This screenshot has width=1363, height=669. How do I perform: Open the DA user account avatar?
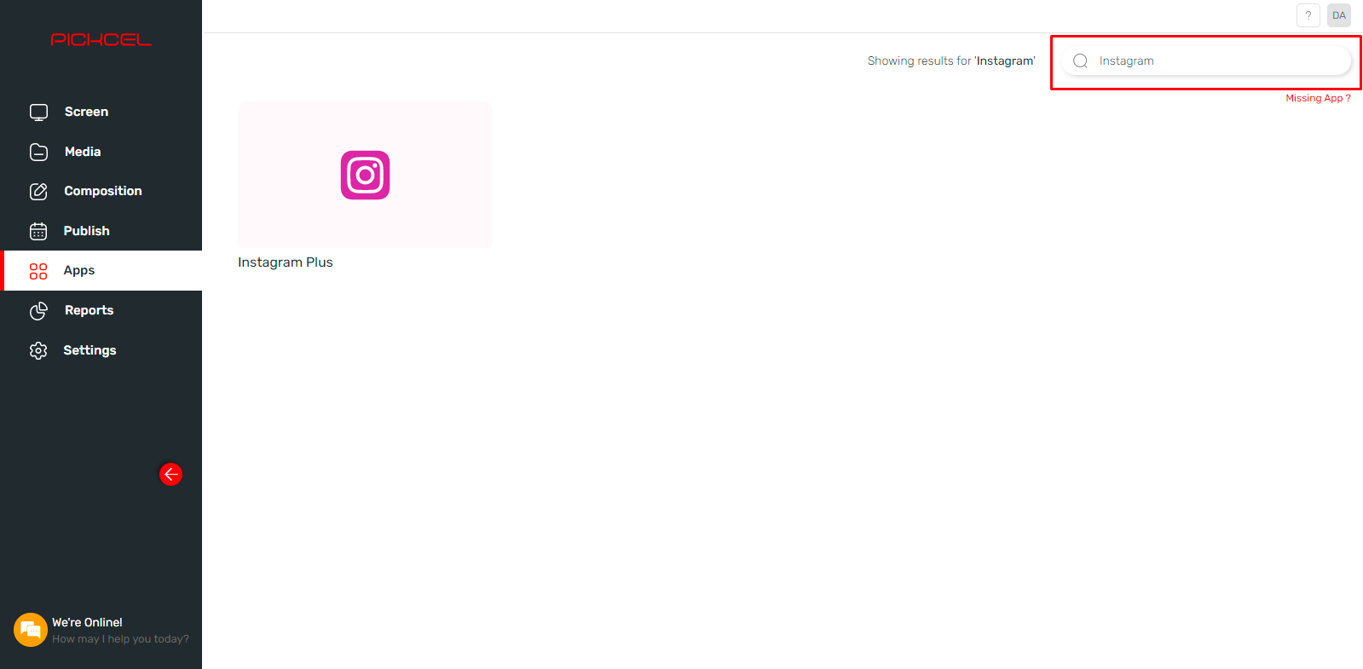1339,15
